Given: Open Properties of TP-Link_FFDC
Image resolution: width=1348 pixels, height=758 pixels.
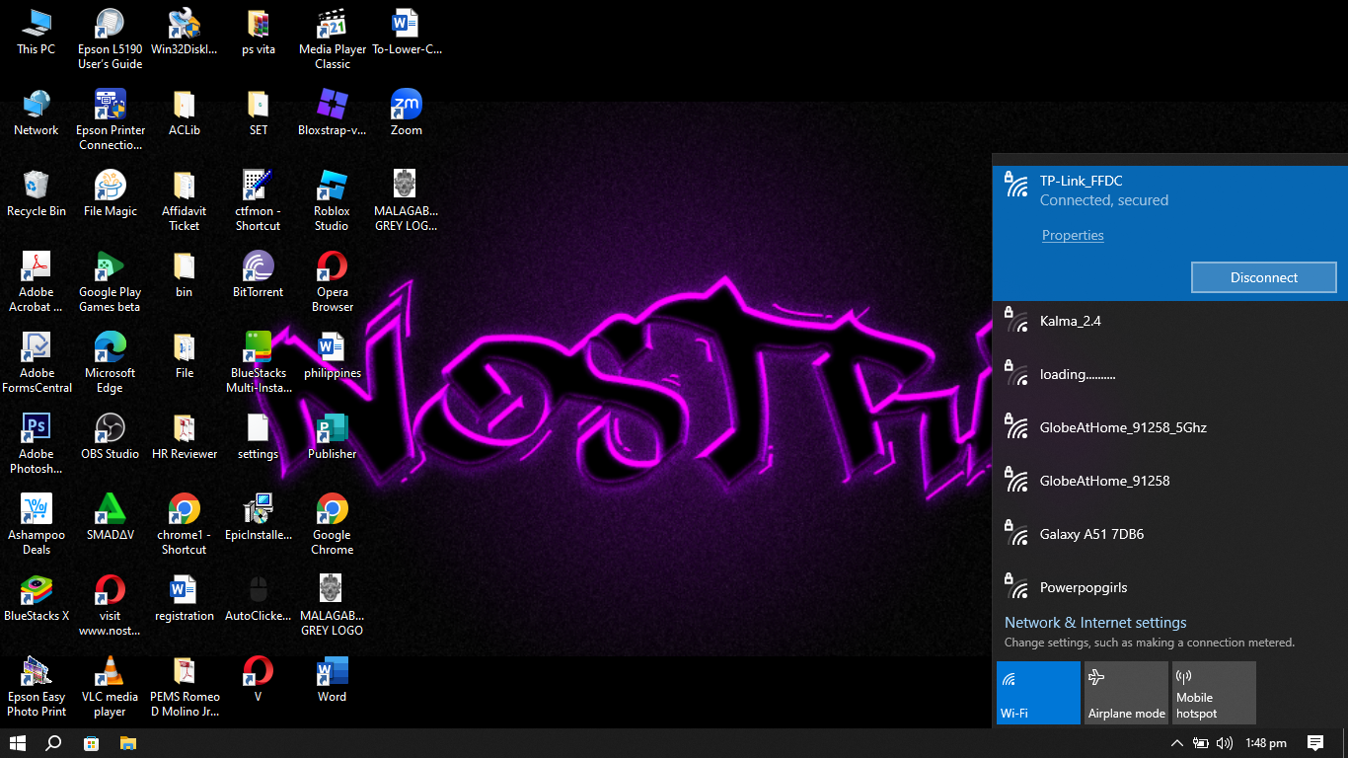Looking at the screenshot, I should 1073,235.
